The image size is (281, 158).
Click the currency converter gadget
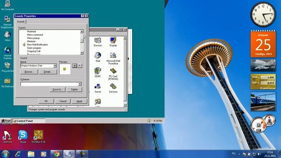(x=263, y=82)
